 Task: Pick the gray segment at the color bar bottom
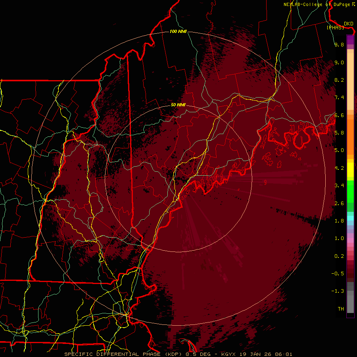click(350, 304)
